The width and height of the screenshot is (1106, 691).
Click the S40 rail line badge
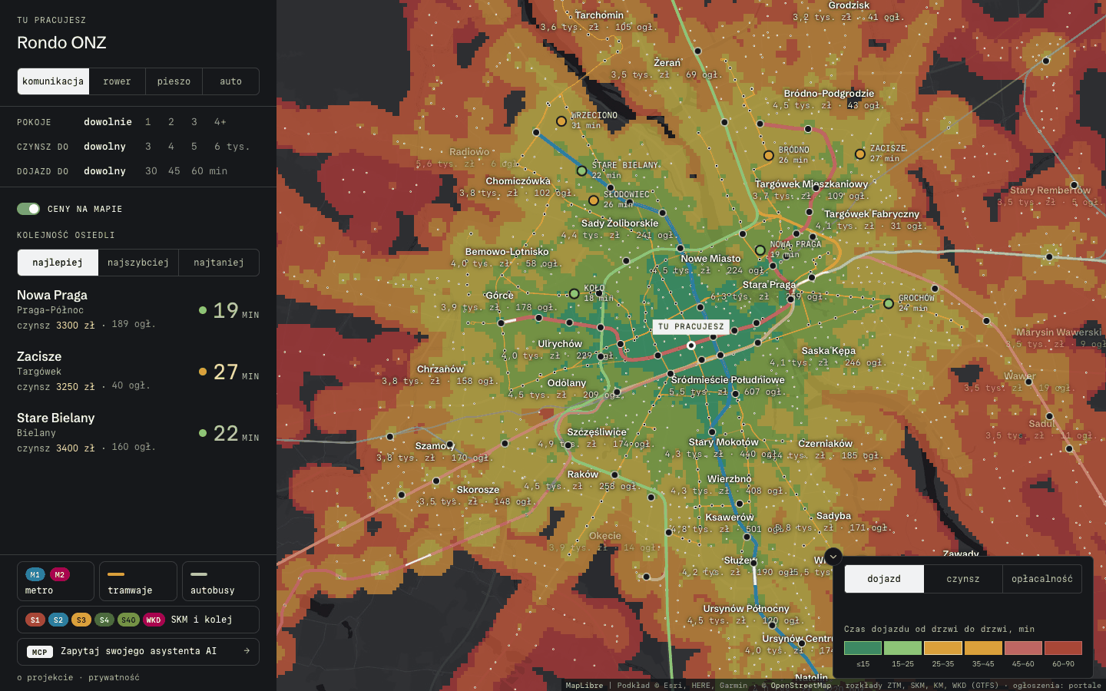point(128,620)
